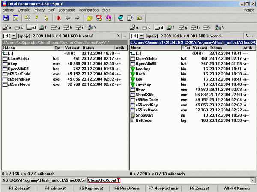257x192 pixels.
Task: Select network drive i in right panel
Action: 207,27
